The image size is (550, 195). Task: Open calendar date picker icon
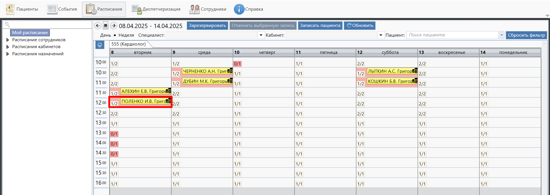coord(105,25)
